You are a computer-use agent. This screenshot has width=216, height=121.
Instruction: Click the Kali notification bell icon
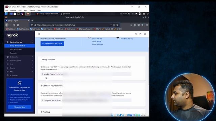coord(136,14)
